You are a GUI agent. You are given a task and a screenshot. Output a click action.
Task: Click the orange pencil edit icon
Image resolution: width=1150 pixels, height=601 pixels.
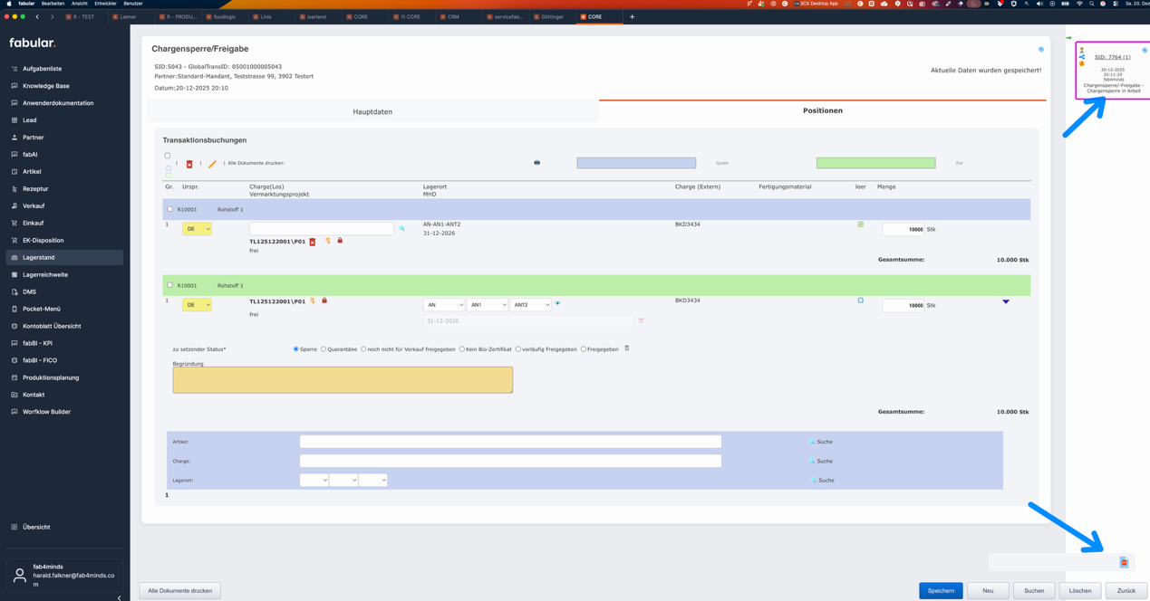[212, 164]
